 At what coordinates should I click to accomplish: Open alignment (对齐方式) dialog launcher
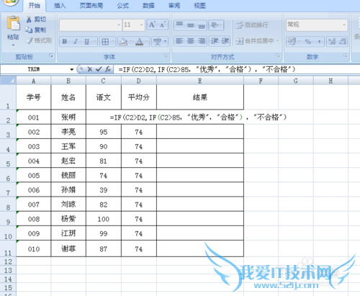pos(278,55)
